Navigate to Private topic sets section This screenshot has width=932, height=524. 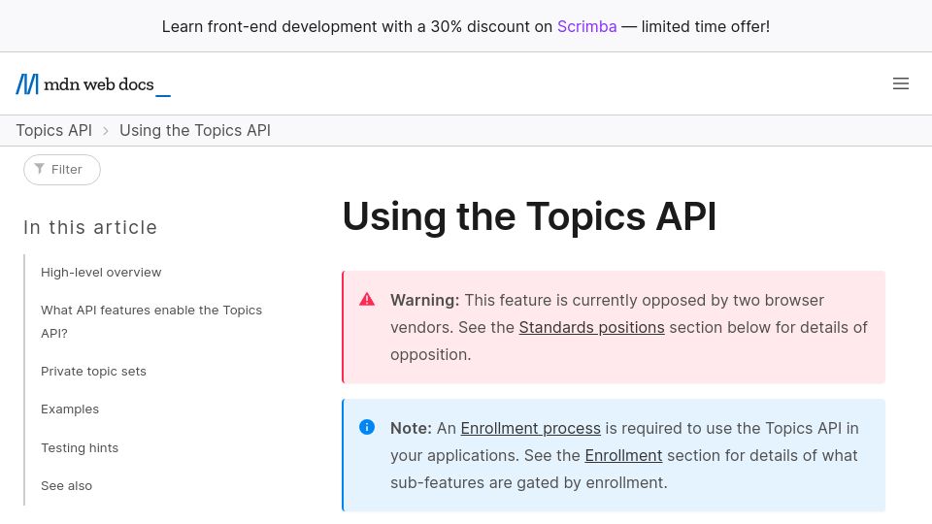[93, 372]
